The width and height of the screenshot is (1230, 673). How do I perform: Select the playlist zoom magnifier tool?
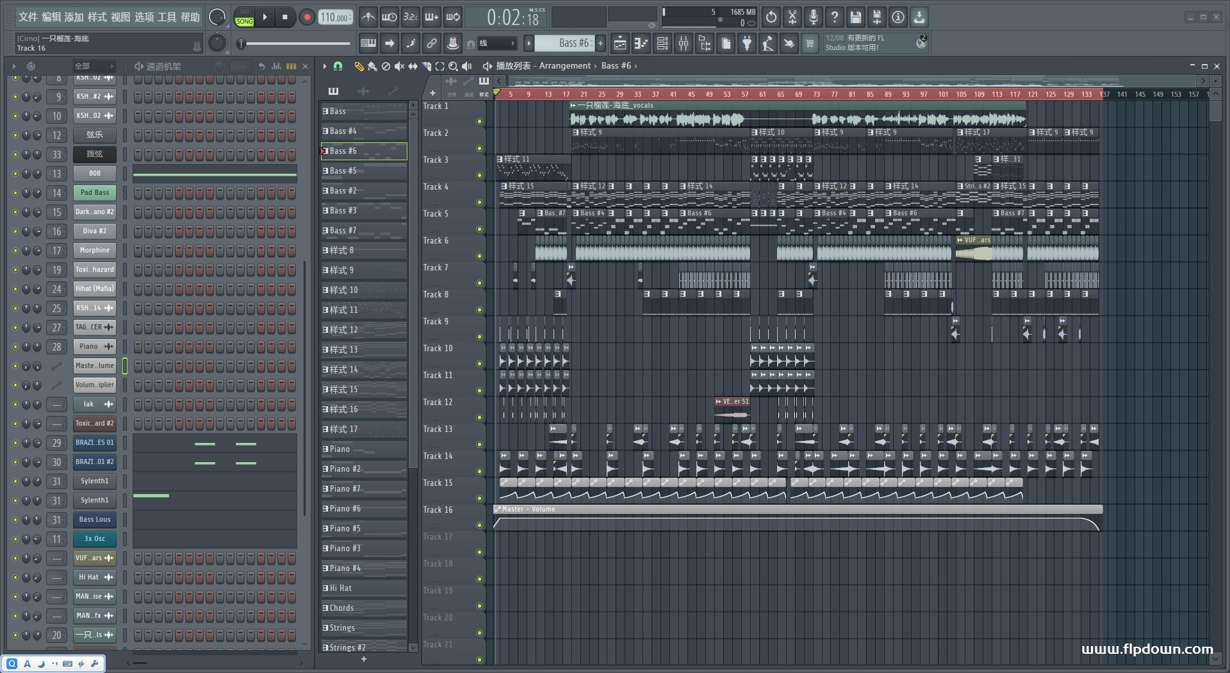(453, 66)
